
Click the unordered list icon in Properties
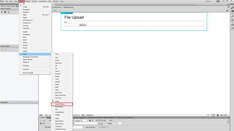coord(97,121)
